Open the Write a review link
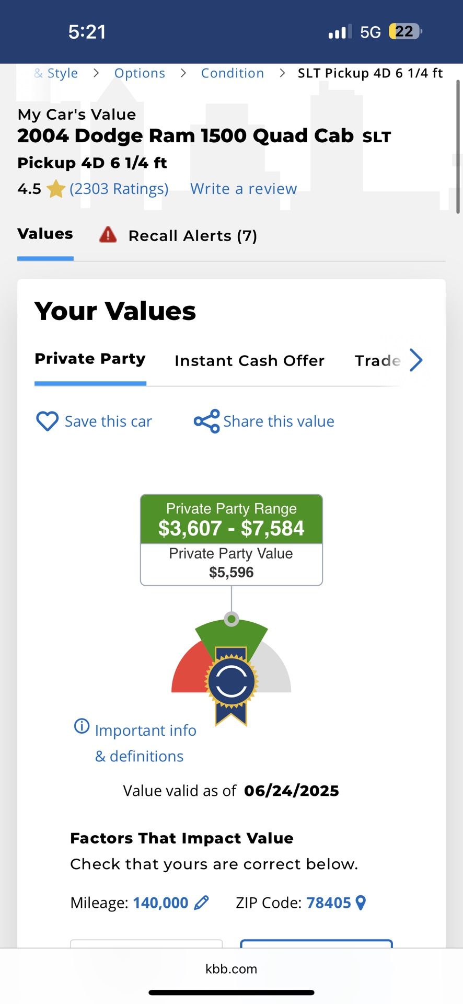 pyautogui.click(x=244, y=189)
